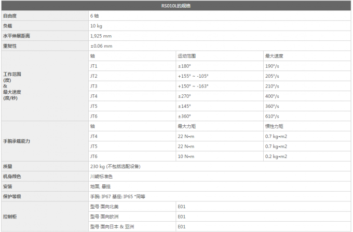Select the 610°/s maximum speed cell
The height and width of the screenshot is (232, 353).
click(272, 116)
